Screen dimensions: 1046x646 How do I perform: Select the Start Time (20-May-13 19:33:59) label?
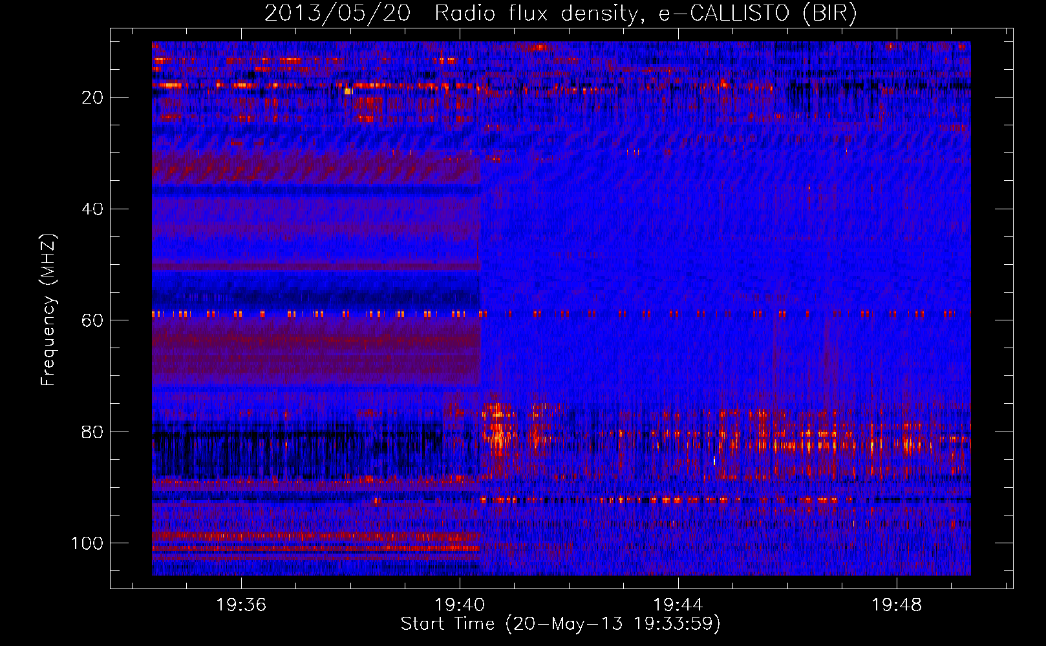560,624
